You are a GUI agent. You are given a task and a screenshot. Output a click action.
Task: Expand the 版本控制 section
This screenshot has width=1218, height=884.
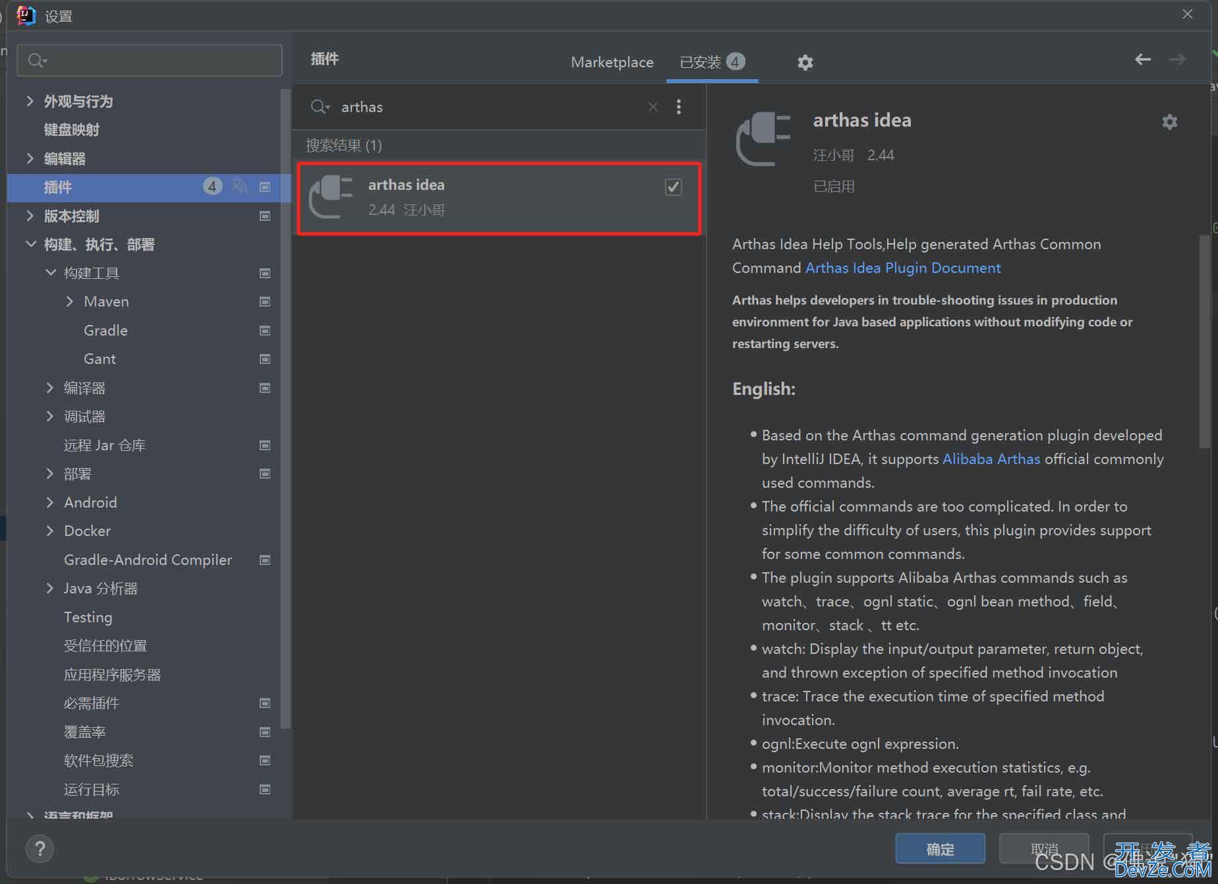(30, 216)
